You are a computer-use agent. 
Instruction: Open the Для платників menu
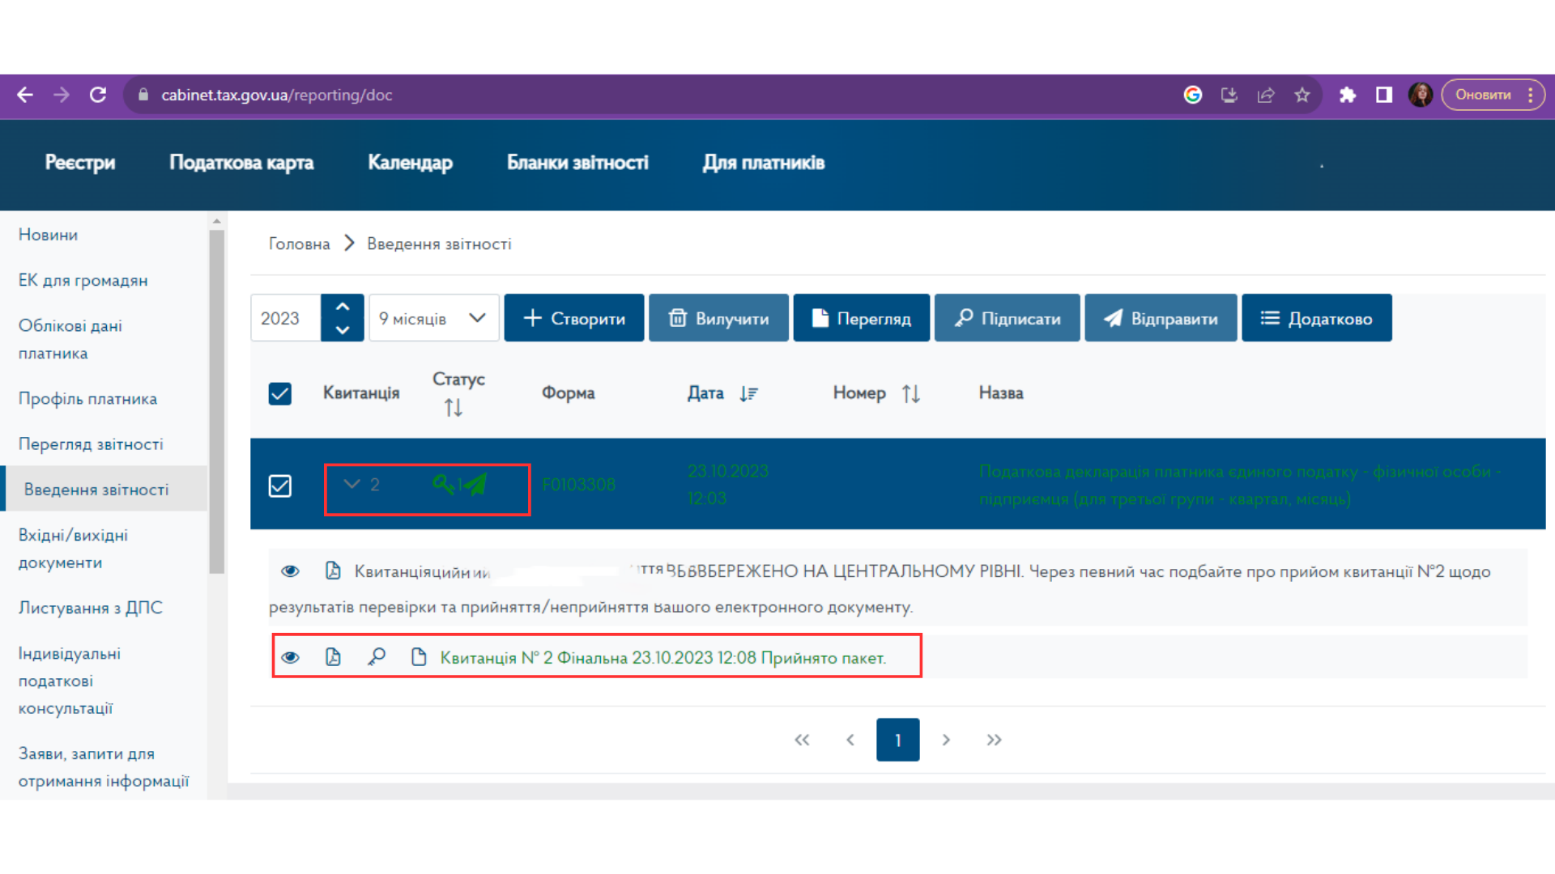[764, 163]
